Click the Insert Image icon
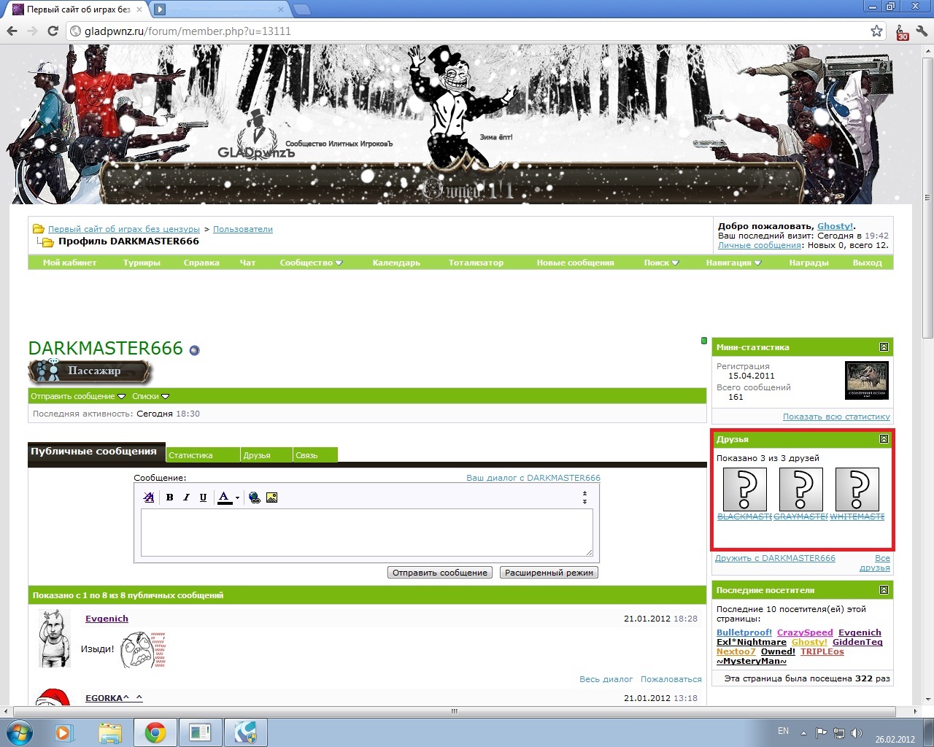This screenshot has height=747, width=934. point(272,498)
